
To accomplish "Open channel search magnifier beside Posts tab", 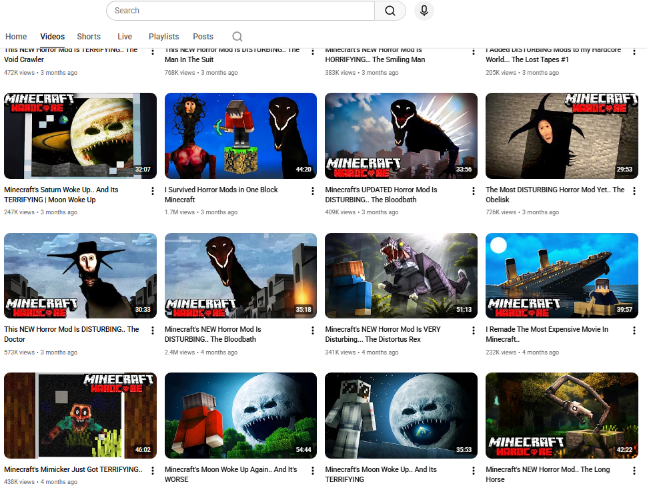I will click(237, 37).
